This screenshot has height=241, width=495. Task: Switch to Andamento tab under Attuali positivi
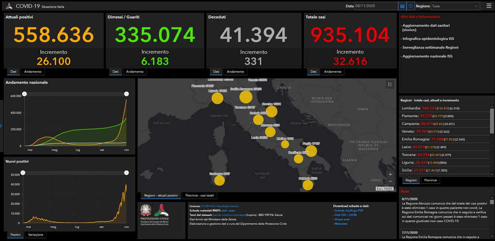(33, 72)
